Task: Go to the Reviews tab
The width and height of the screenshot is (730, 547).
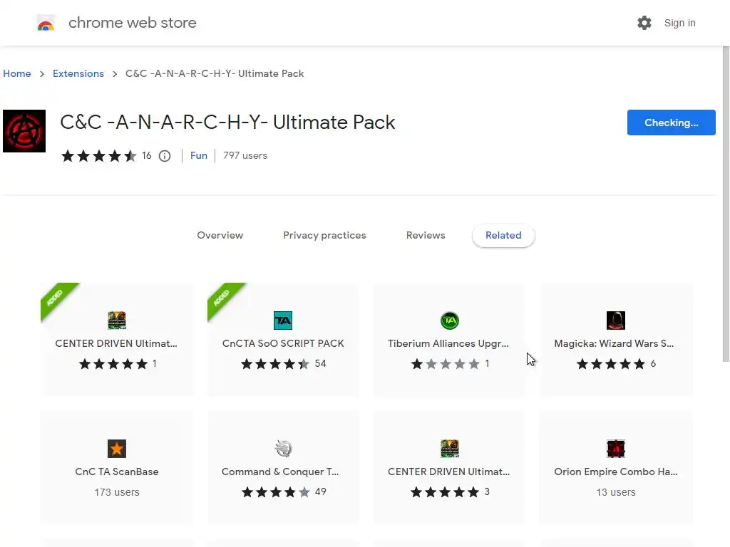Action: (x=426, y=235)
